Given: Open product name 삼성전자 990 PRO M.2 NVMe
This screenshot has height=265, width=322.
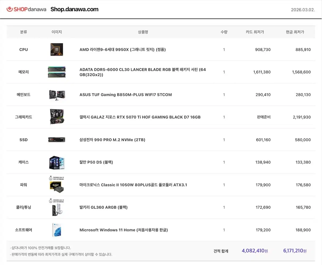Looking at the screenshot, I should [x=112, y=140].
